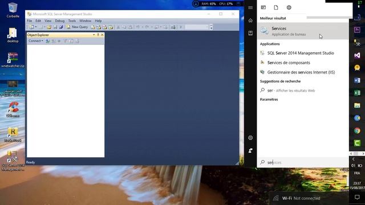The height and width of the screenshot is (205, 365).
Task: Click Open File icon in SSMS toolbar
Action: (49, 27)
